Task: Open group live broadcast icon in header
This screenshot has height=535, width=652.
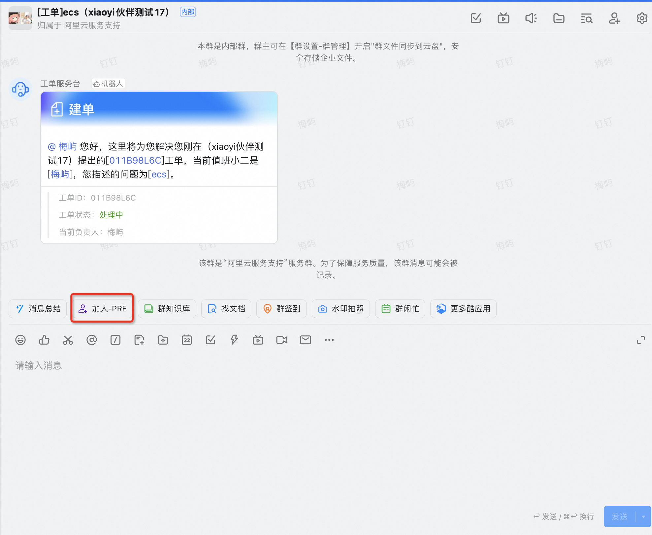Action: coord(503,18)
